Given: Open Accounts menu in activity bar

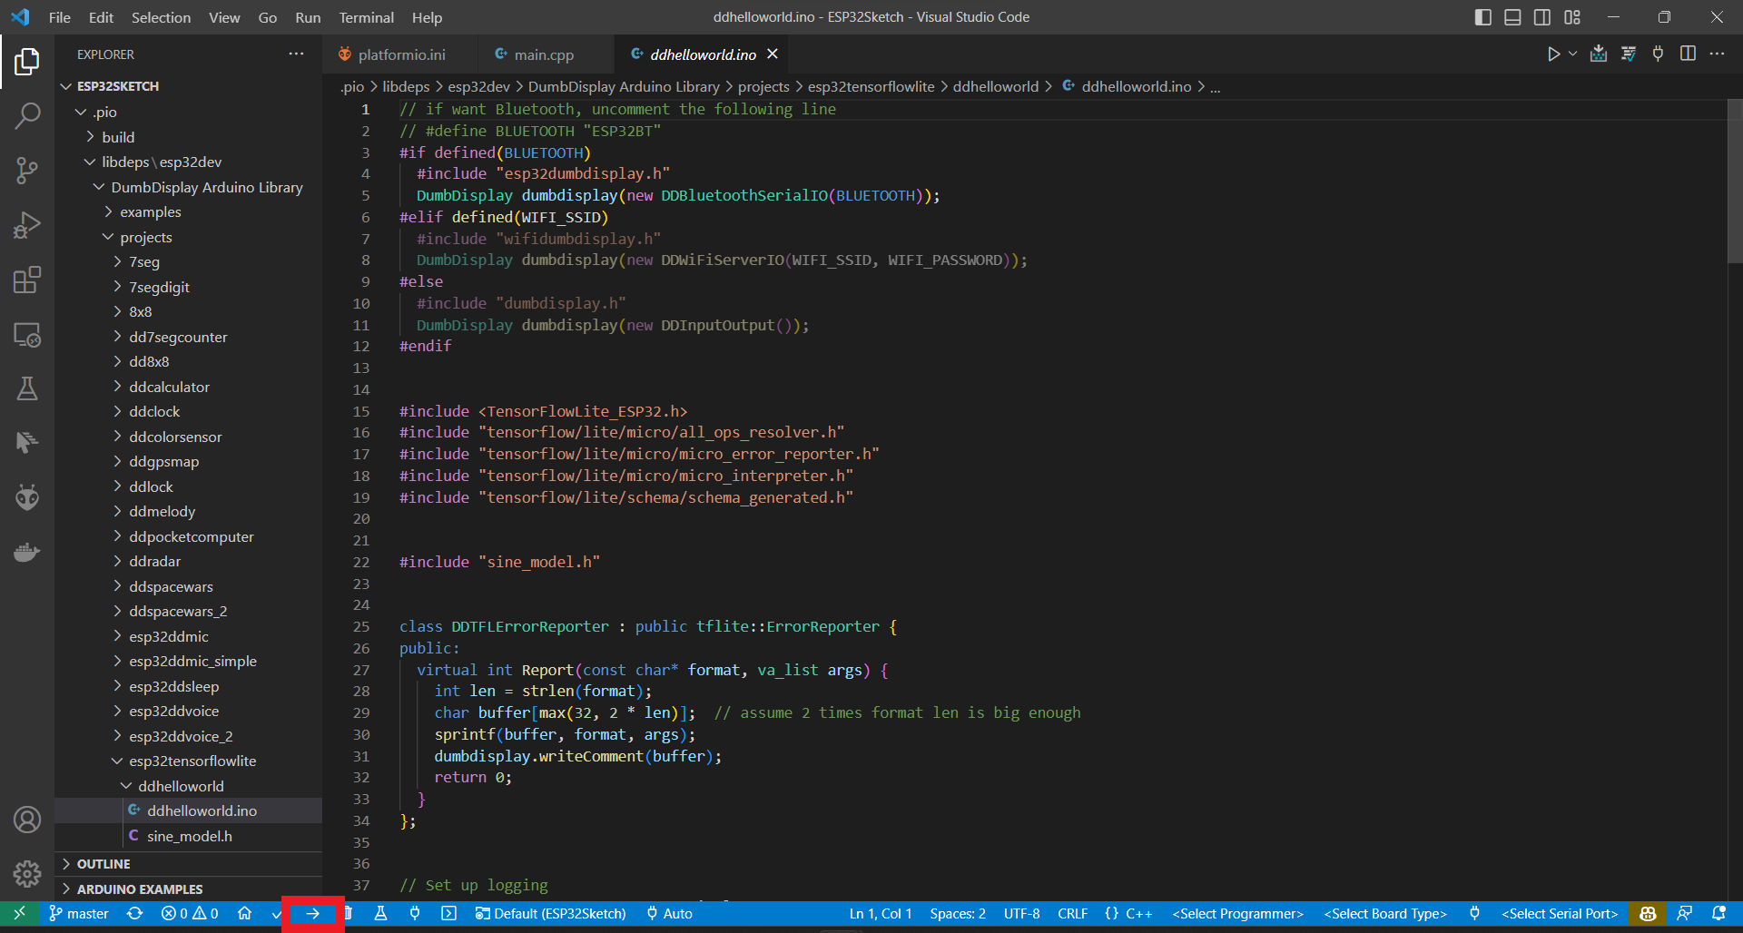Looking at the screenshot, I should click(x=27, y=820).
